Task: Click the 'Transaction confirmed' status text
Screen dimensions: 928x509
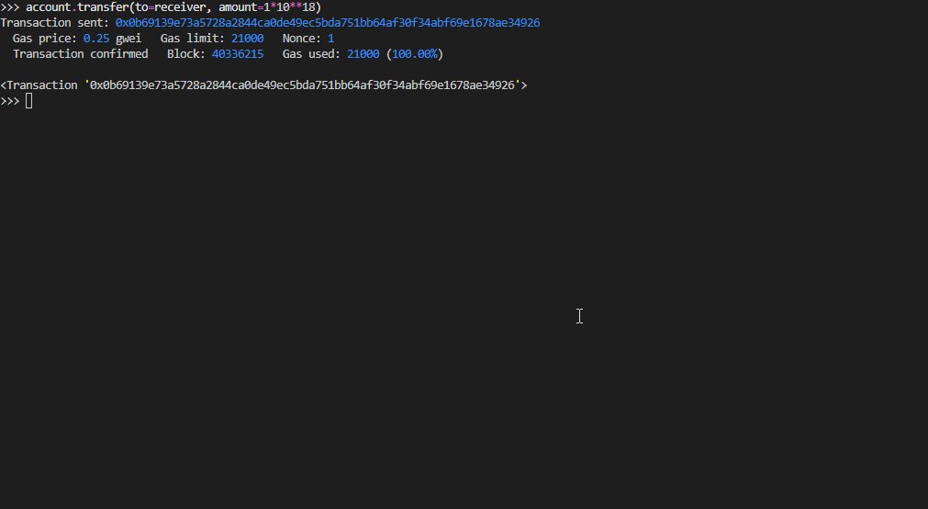Action: click(x=81, y=54)
